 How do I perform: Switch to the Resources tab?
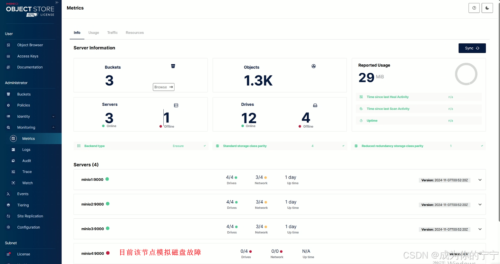coord(135,33)
